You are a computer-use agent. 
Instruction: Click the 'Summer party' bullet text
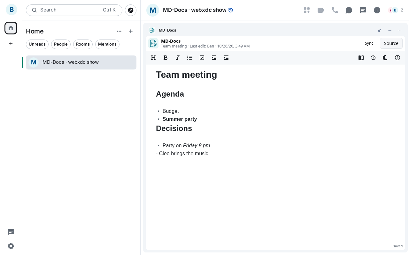click(180, 119)
